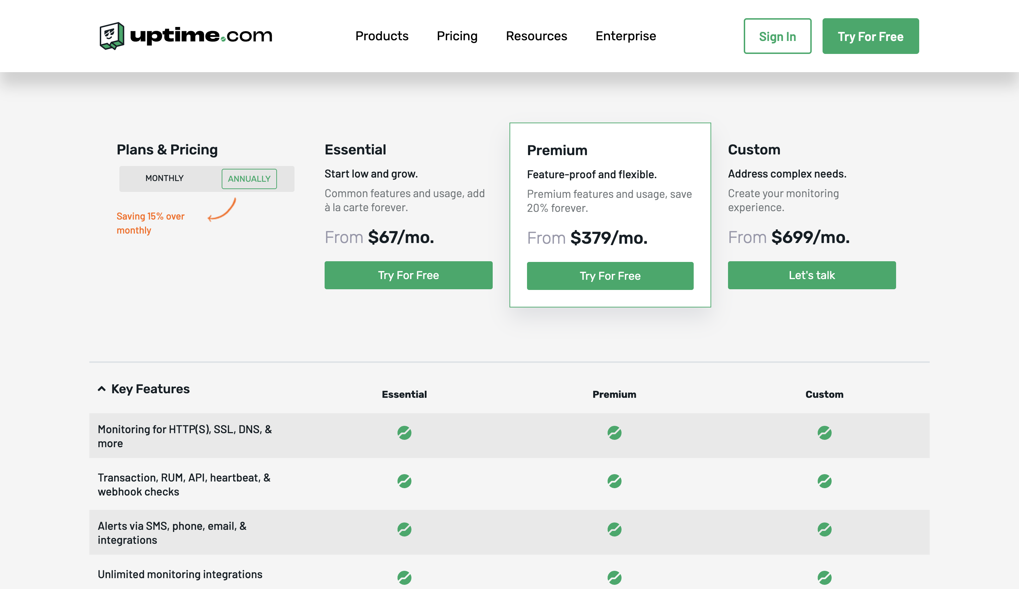Click Sign In button
Viewport: 1019px width, 589px height.
pos(777,36)
